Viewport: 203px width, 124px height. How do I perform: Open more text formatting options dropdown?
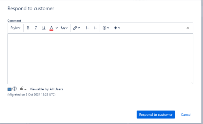[x=64, y=28]
